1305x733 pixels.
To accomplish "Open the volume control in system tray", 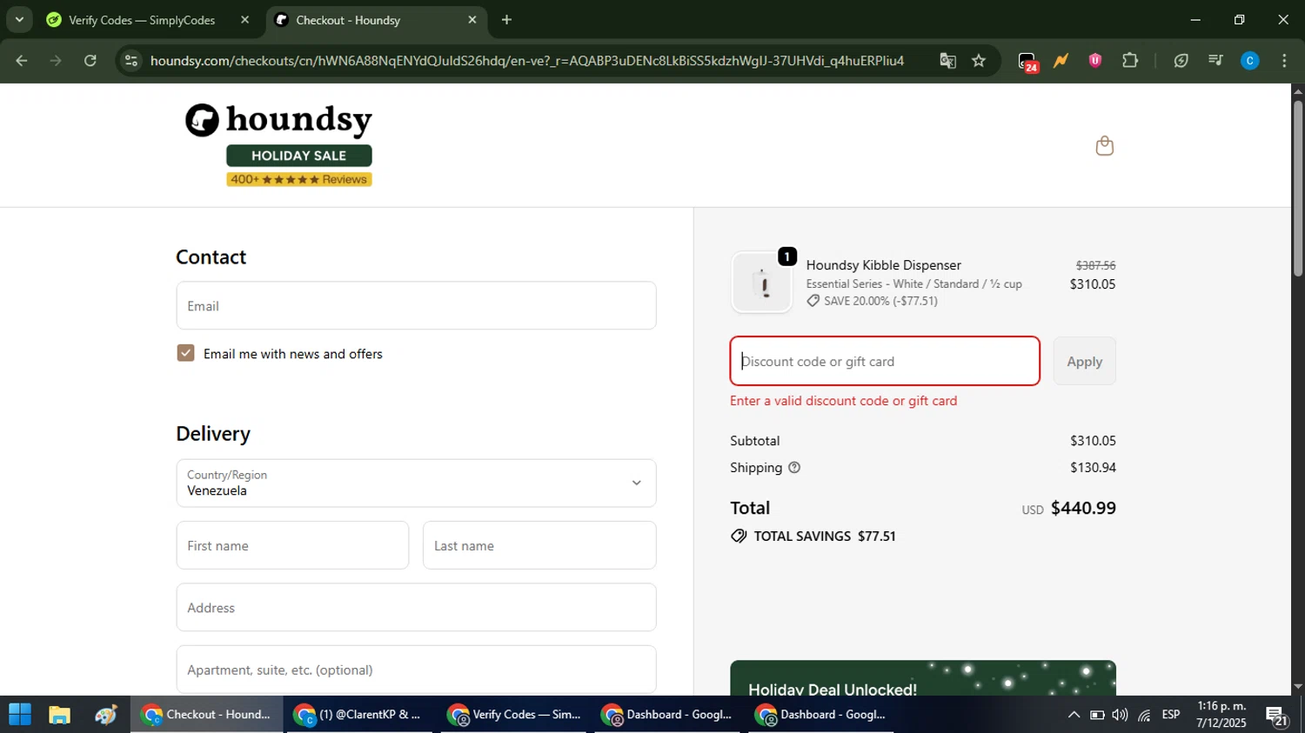I will click(x=1120, y=715).
